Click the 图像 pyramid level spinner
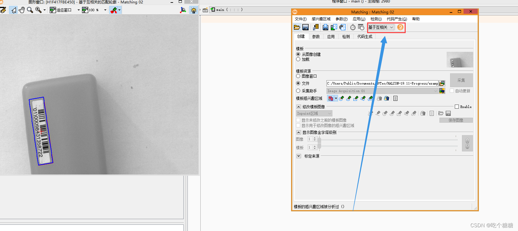This screenshot has width=518, height=231. point(312,139)
